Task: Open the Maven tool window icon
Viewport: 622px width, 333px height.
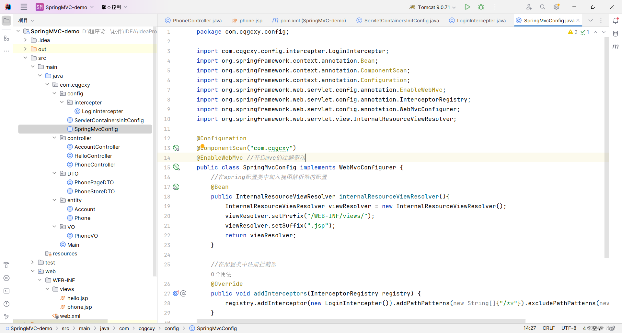Action: (x=616, y=47)
